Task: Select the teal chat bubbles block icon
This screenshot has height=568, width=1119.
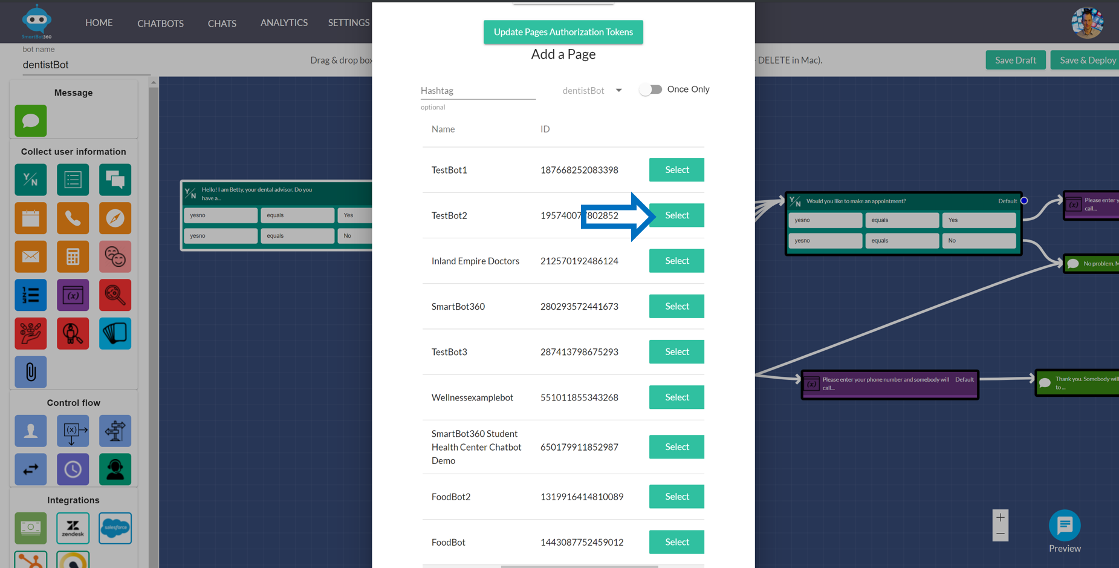Action: [x=115, y=180]
